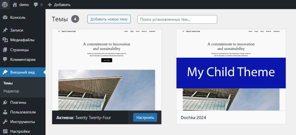Focus the Поиск установленных тем search field
Screen dimensions: 296x135
[177, 19]
